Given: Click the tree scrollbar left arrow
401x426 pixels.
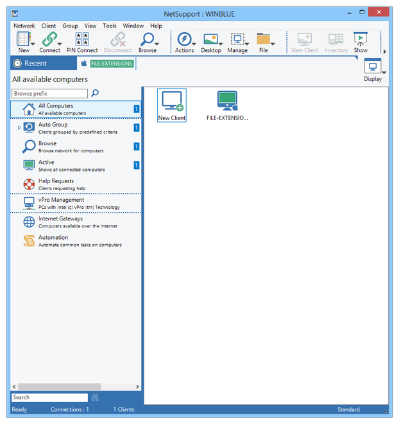Looking at the screenshot, I should pyautogui.click(x=14, y=387).
